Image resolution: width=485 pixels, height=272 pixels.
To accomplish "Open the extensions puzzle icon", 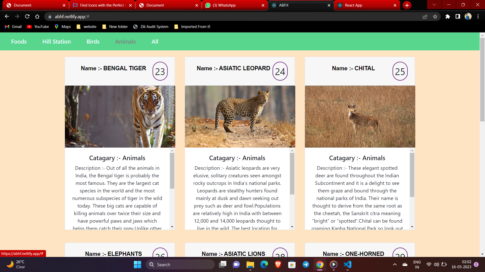I will coord(448,17).
